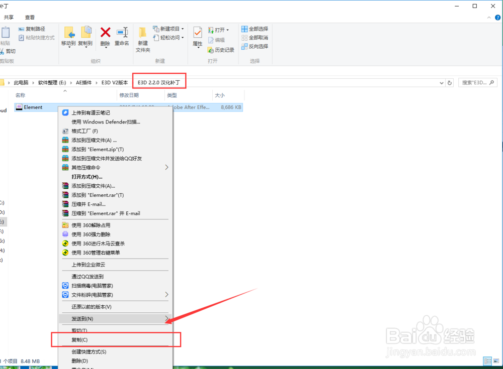
Task: Click AE插件 in the breadcrumb path
Action: click(x=83, y=83)
